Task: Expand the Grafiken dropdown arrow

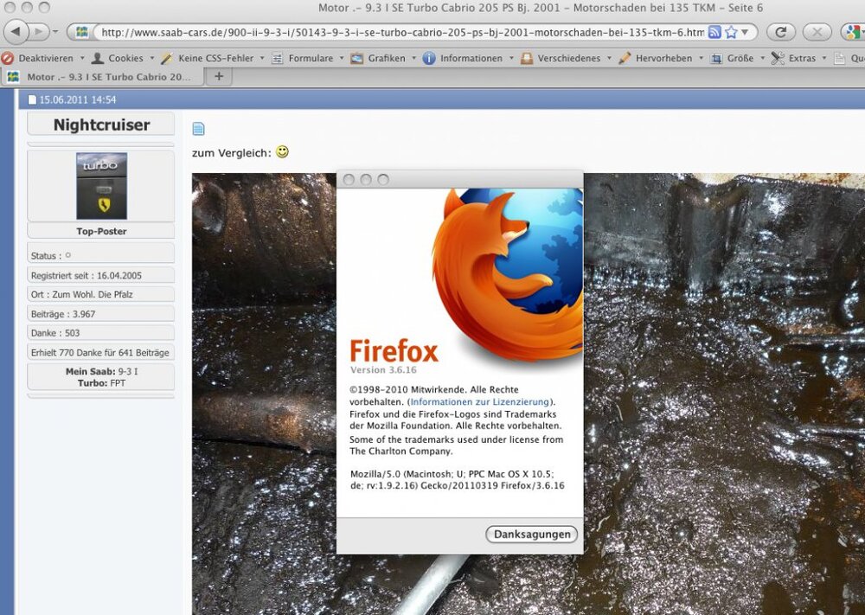Action: click(x=413, y=58)
